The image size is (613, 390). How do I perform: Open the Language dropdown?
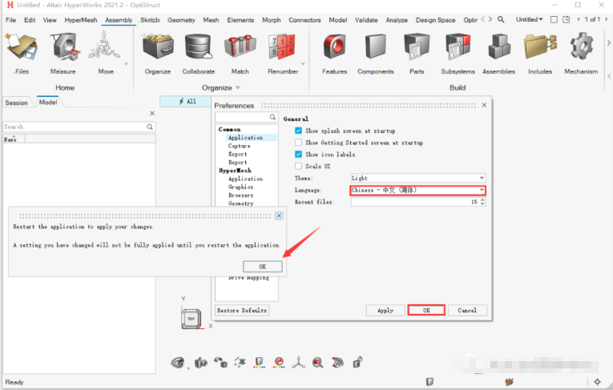(417, 190)
